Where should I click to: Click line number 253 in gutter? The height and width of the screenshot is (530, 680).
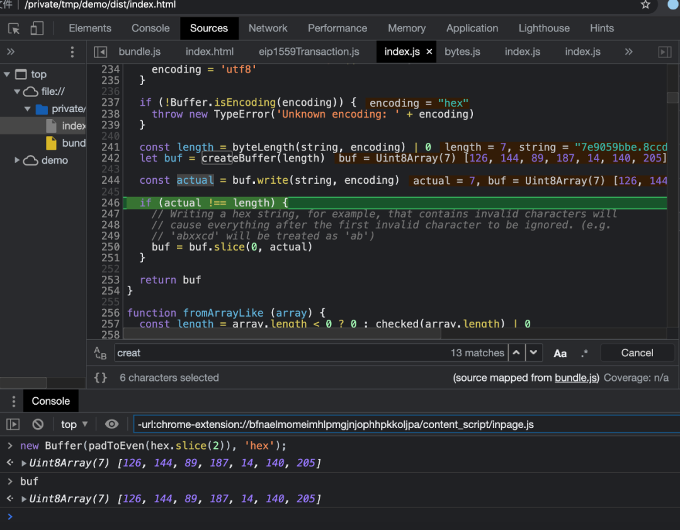[110, 280]
